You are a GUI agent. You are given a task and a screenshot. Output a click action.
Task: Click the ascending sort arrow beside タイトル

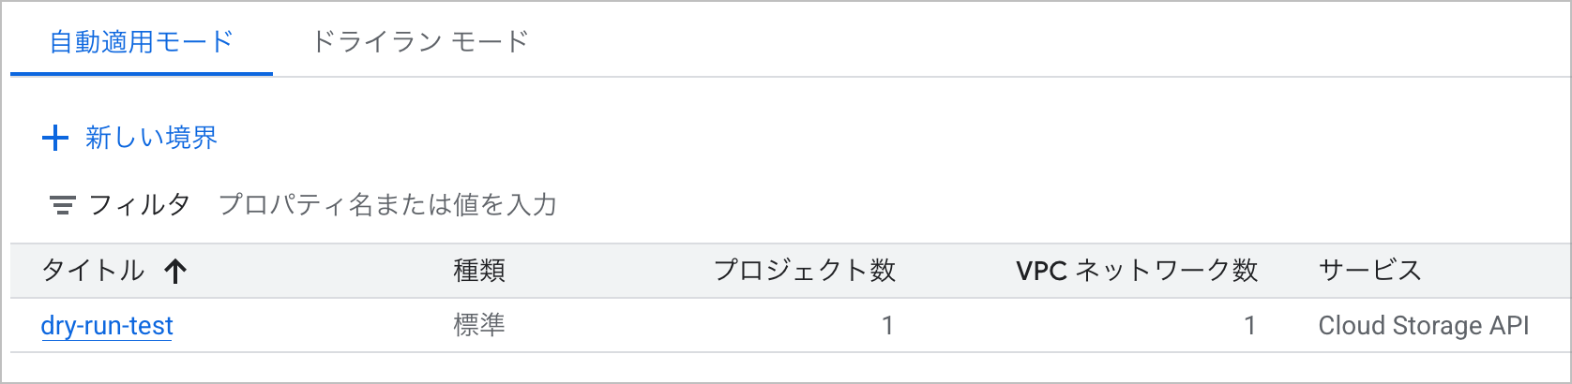[x=175, y=272]
